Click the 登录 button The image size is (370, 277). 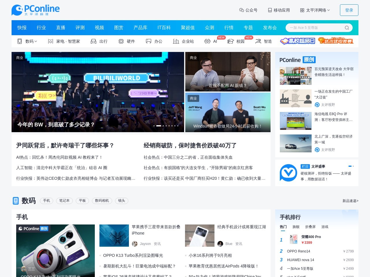pyautogui.click(x=349, y=10)
